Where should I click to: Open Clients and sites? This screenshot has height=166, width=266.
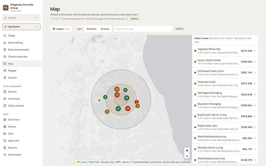coord(21,56)
